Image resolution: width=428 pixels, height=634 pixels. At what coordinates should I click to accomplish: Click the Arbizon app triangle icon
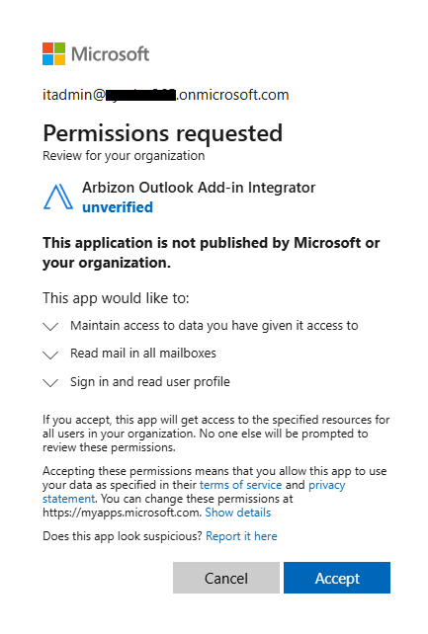pyautogui.click(x=58, y=197)
